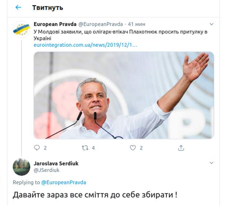Viewport: 226px width, 205px height.
Task: Open the European Pravda display name
Action: pyautogui.click(x=55, y=24)
